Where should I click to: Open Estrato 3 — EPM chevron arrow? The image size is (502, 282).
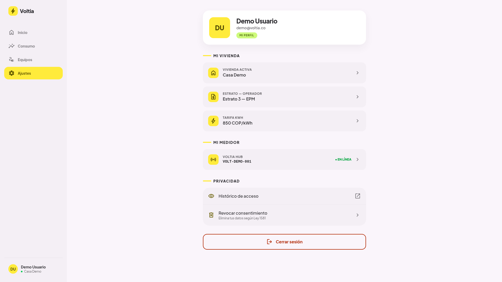[x=358, y=97]
